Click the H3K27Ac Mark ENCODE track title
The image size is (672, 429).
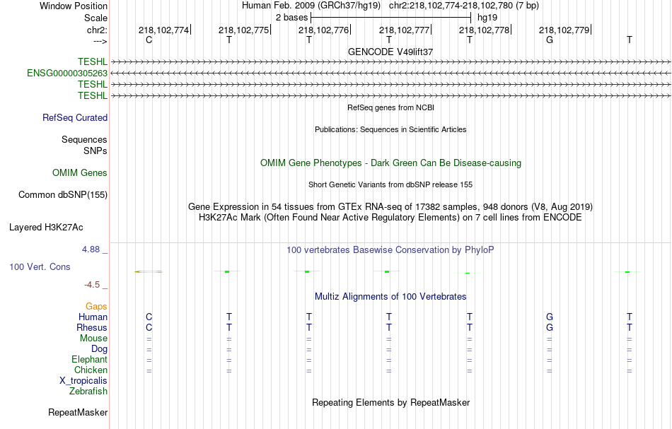390,218
